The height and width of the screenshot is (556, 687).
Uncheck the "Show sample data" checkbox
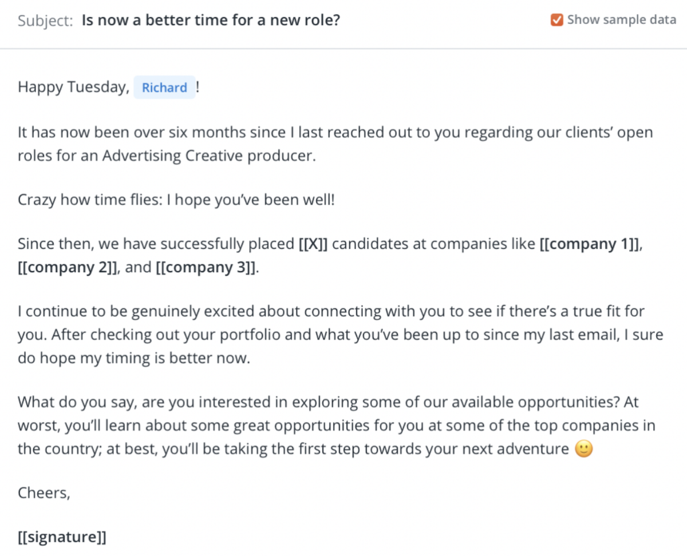(x=557, y=19)
